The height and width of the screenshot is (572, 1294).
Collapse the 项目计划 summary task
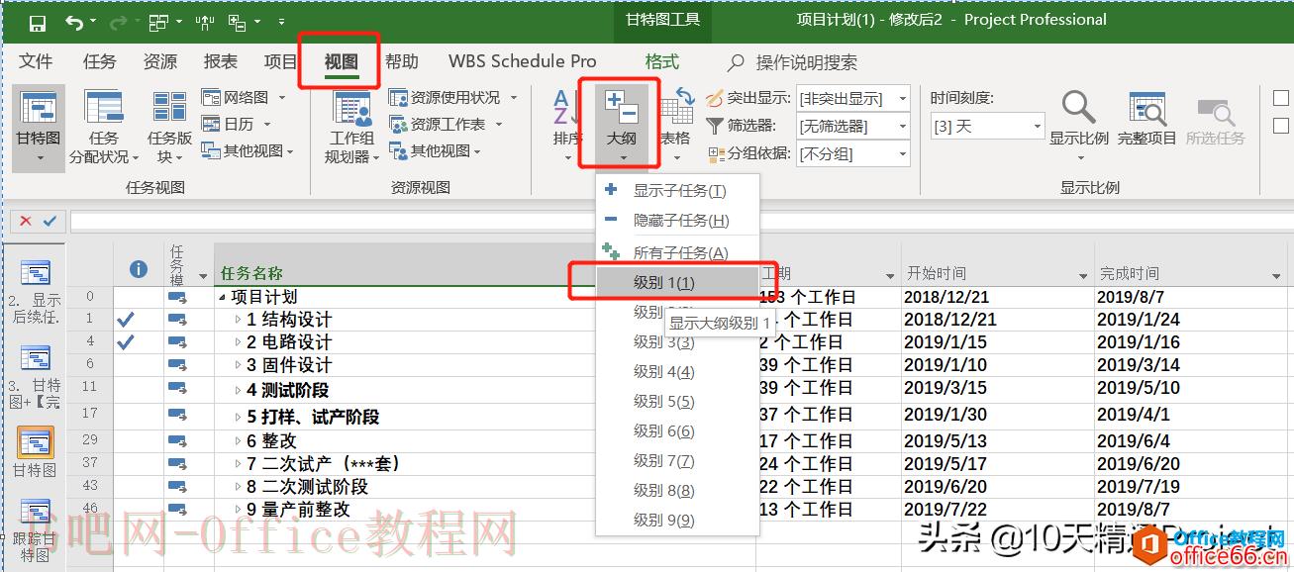tap(222, 297)
